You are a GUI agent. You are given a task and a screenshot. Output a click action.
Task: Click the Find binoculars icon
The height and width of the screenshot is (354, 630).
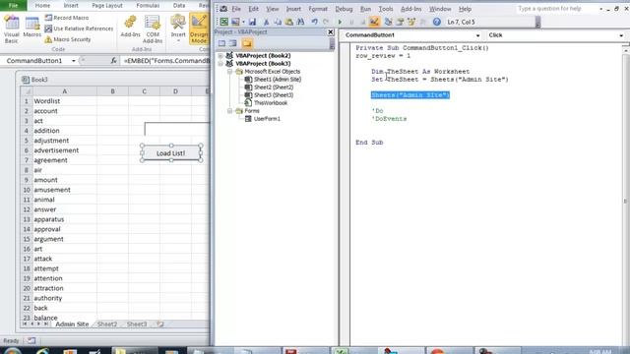pyautogui.click(x=300, y=22)
